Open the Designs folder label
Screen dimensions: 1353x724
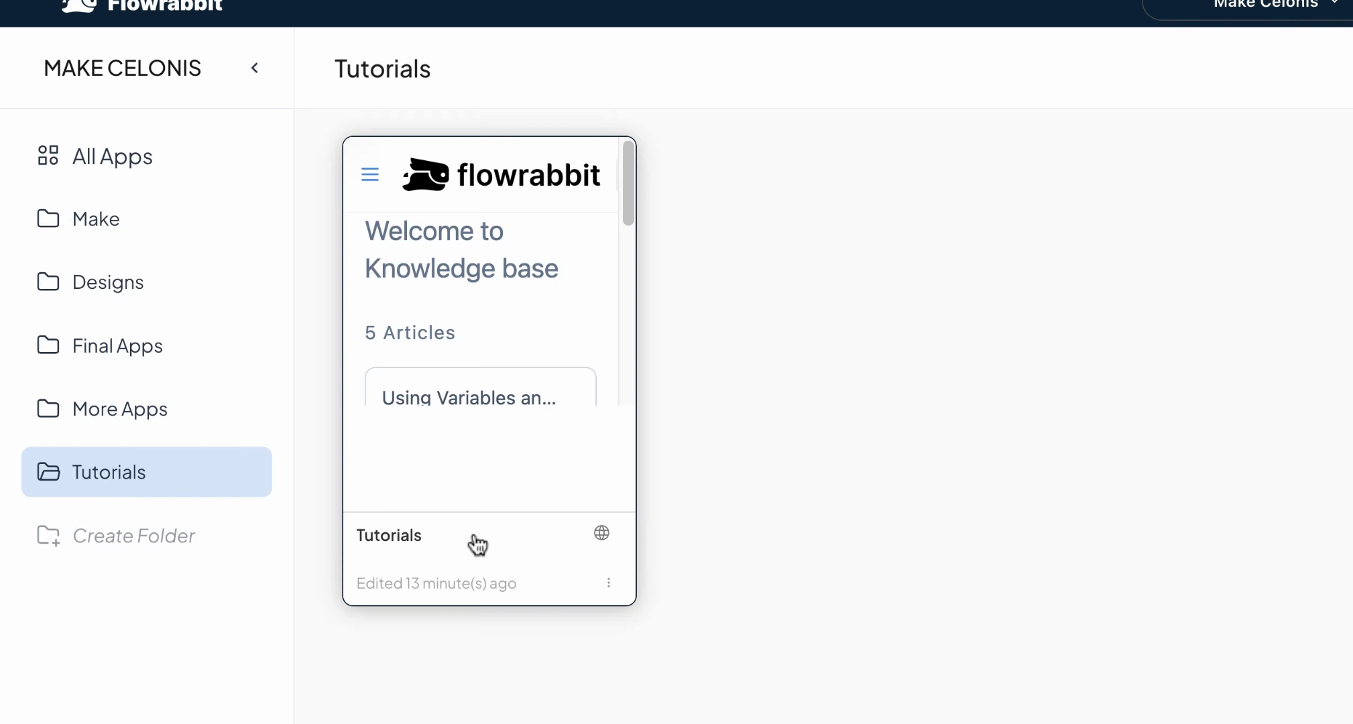[x=108, y=282]
